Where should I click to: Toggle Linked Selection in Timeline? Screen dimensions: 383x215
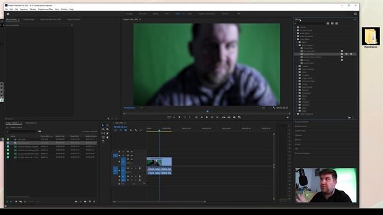coord(126,130)
